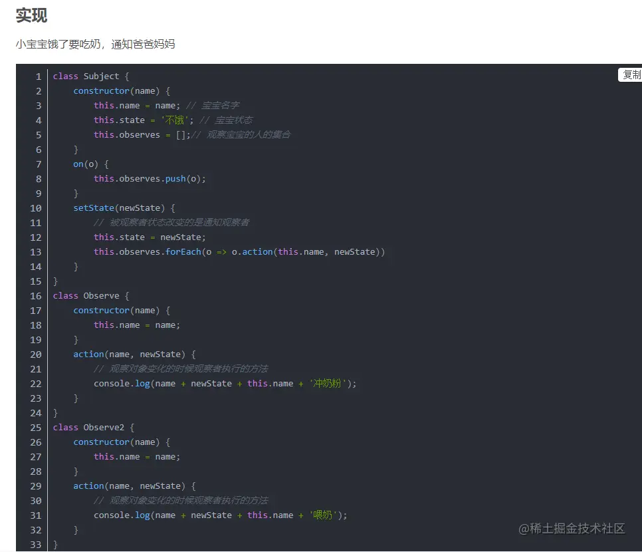The height and width of the screenshot is (552, 642).
Task: Click the sentence 小宝宝饿了要吃奶，通知爸爸妈妈
Action: point(96,44)
